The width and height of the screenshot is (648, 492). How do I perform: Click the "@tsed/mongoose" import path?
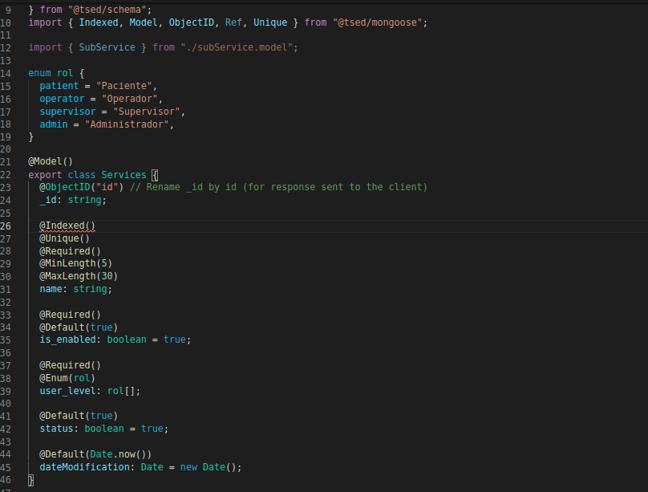coord(377,22)
